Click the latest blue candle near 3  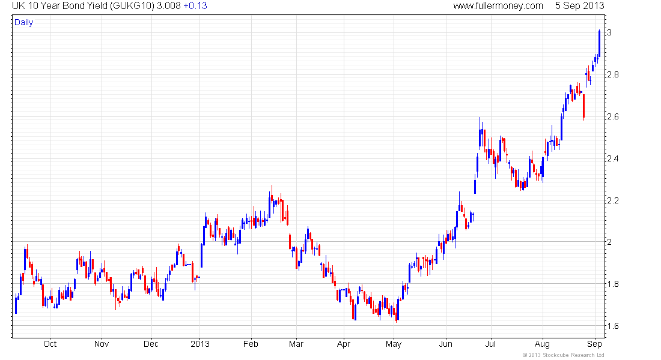[x=599, y=43]
